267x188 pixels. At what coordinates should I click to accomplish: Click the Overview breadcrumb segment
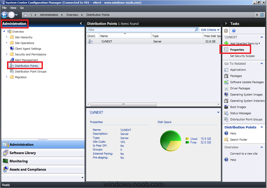[72, 15]
